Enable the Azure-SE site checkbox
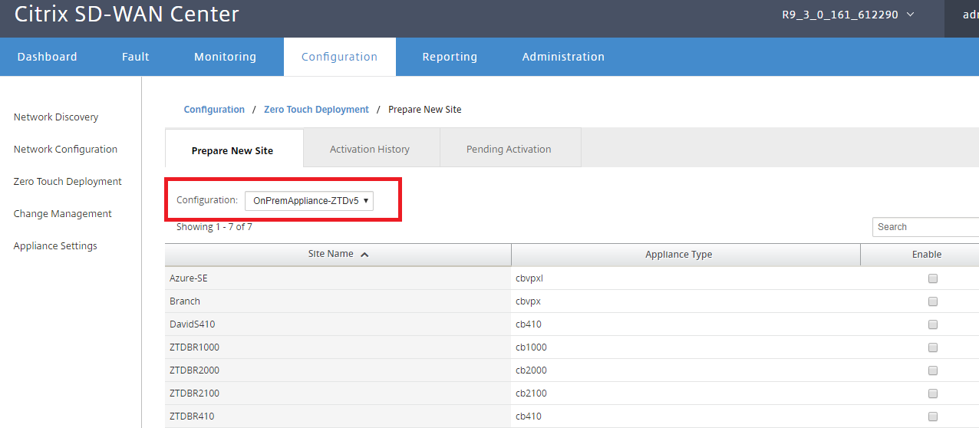Image resolution: width=979 pixels, height=428 pixels. click(933, 278)
